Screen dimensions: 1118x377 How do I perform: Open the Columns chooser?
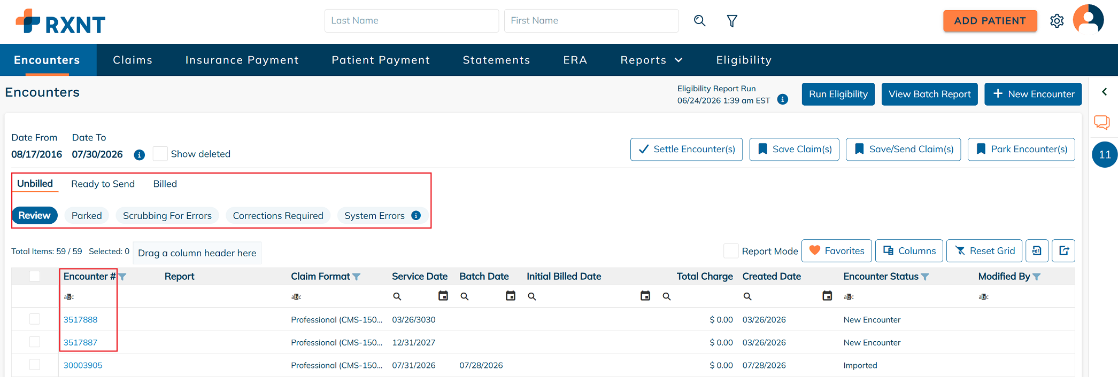tap(909, 251)
